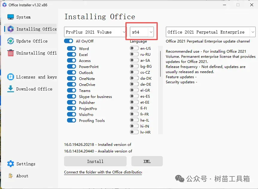Minimize the Office Installer window
The height and width of the screenshot is (189, 258).
(224, 5)
